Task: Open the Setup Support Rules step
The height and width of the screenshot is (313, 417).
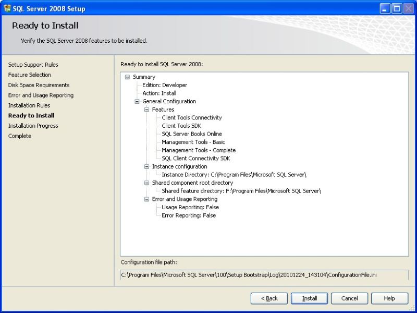Action: [x=34, y=64]
